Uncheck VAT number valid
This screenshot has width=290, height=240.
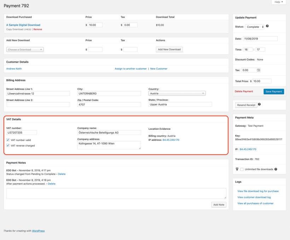8,139
